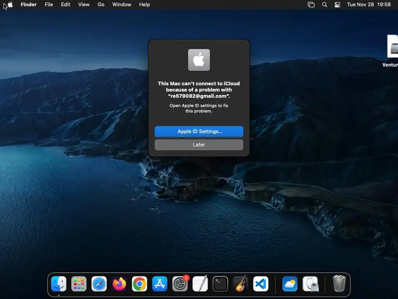Click the Apple logo in the dialog

pyautogui.click(x=199, y=60)
